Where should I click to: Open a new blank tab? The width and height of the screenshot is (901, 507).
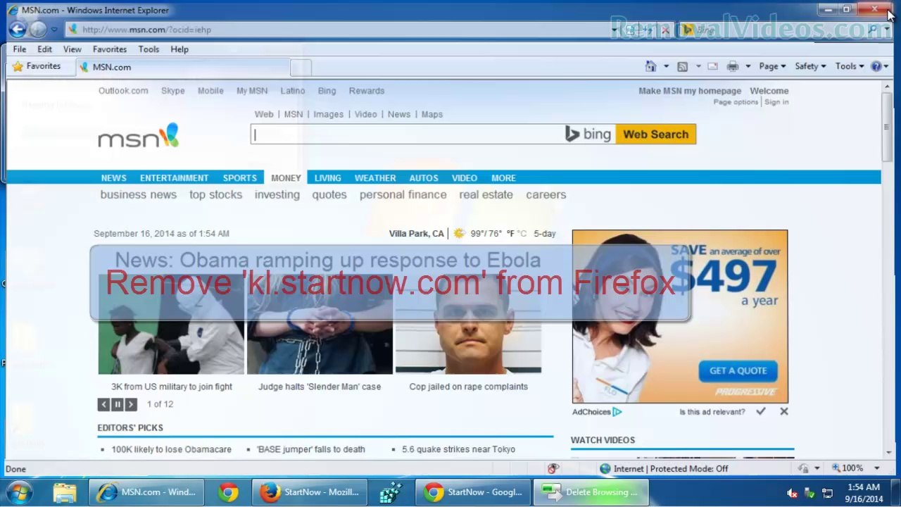(301, 67)
